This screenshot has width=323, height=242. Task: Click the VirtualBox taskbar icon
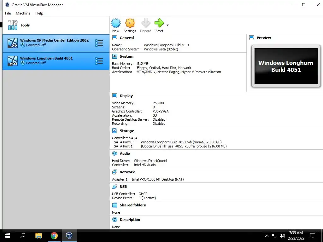69,236
